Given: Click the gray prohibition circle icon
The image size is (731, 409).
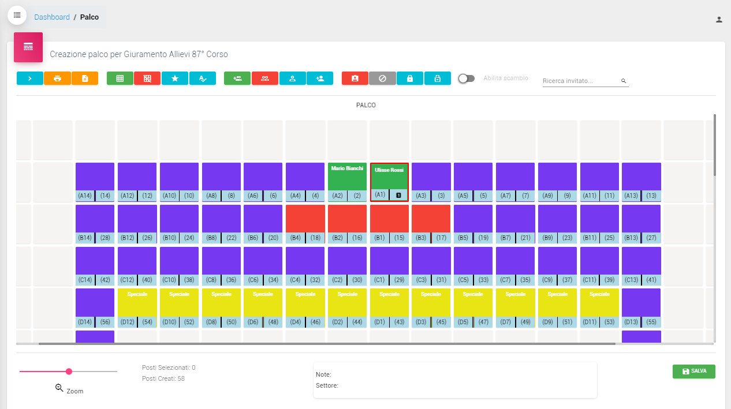Looking at the screenshot, I should pyautogui.click(x=382, y=78).
